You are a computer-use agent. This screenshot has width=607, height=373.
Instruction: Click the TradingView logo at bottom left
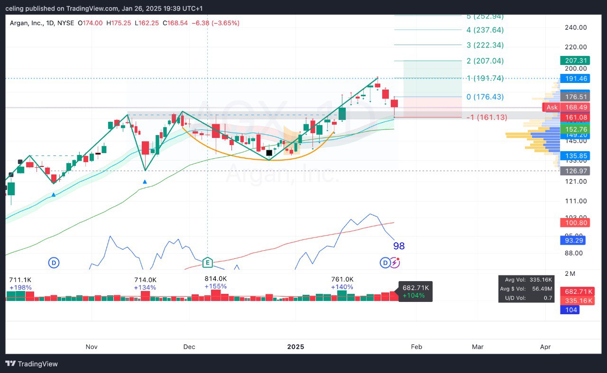click(31, 364)
